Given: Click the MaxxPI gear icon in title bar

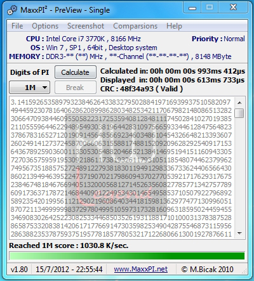Looking at the screenshot, I should (12, 11).
